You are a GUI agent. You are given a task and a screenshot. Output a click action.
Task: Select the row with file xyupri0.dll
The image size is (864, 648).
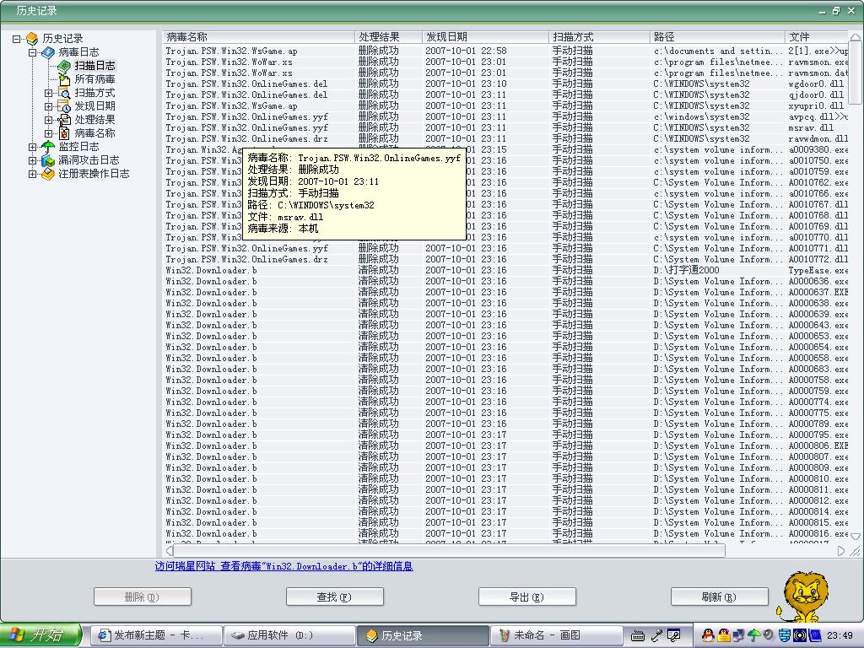point(506,105)
